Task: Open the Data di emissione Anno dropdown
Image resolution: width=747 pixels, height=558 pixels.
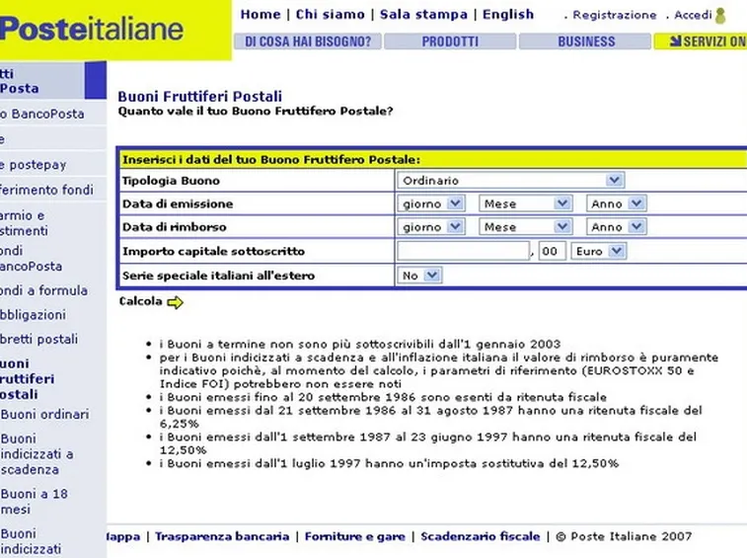Action: click(616, 203)
